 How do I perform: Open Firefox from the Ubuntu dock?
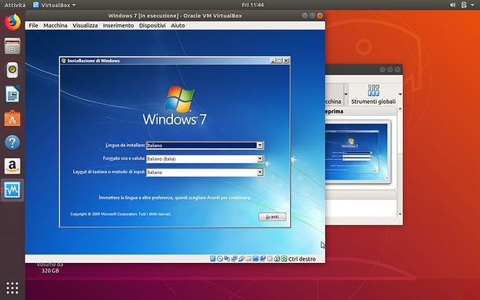click(x=13, y=22)
